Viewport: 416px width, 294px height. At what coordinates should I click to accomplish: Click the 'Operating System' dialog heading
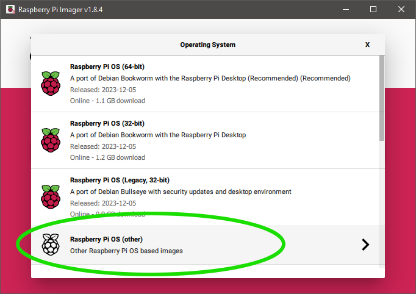click(x=208, y=45)
